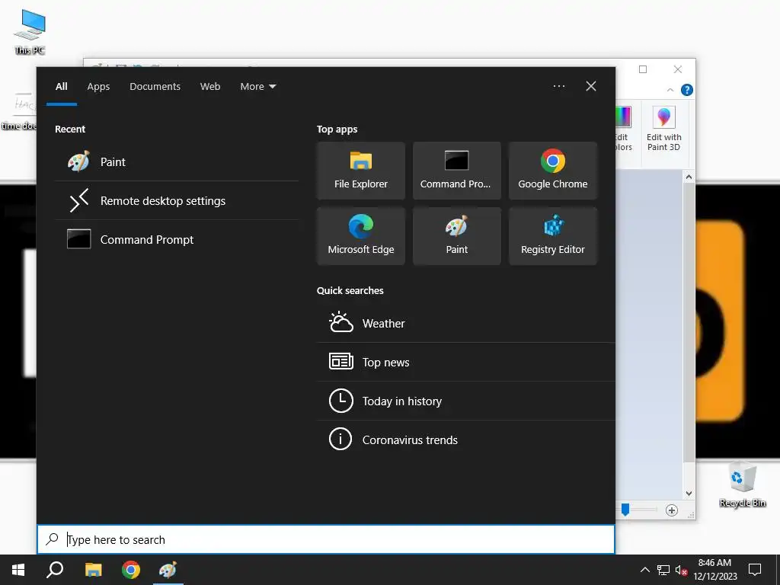The height and width of the screenshot is (585, 780).
Task: Click the muted volume tray icon
Action: pos(681,570)
